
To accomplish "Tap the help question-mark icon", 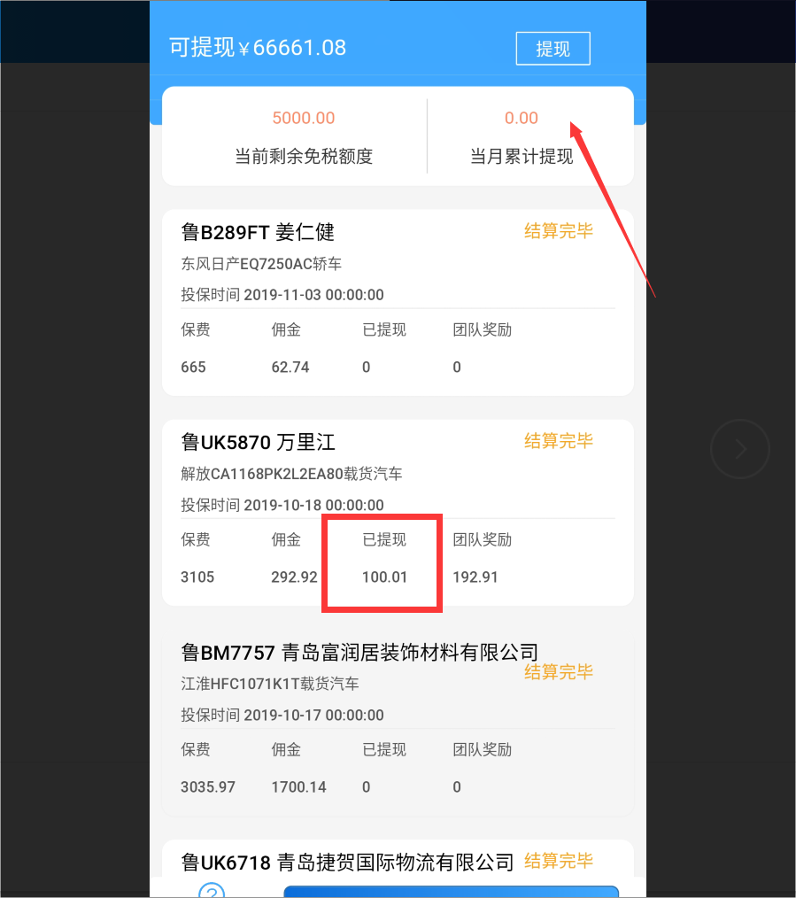I will pyautogui.click(x=212, y=890).
